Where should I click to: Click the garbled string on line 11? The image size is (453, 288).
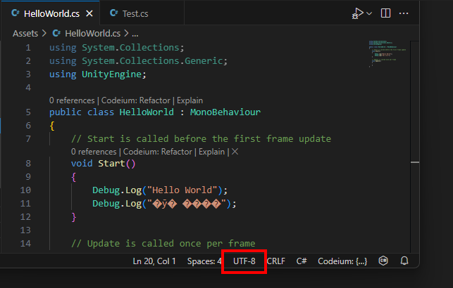(x=186, y=204)
